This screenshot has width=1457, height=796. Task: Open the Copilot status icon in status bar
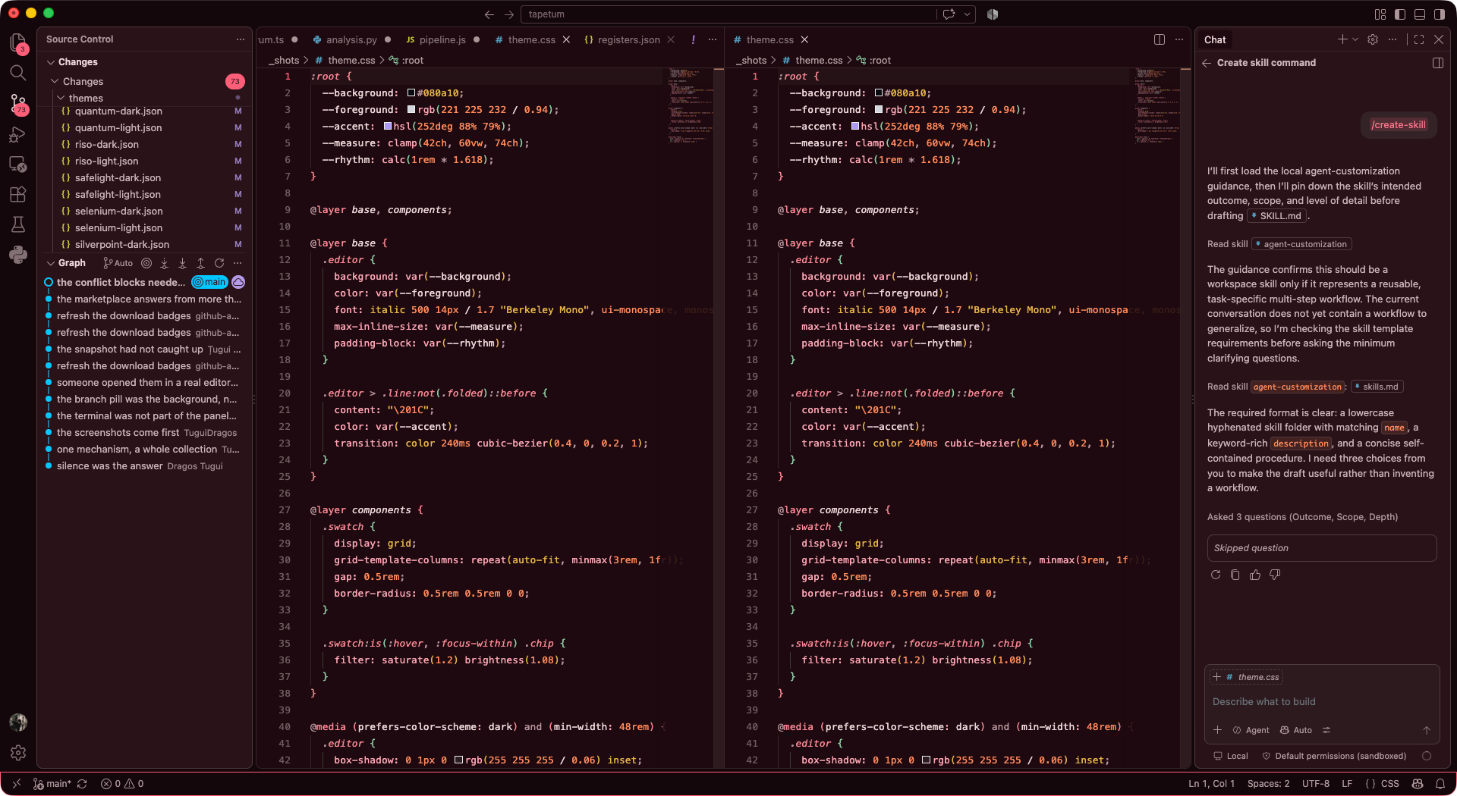[1418, 784]
